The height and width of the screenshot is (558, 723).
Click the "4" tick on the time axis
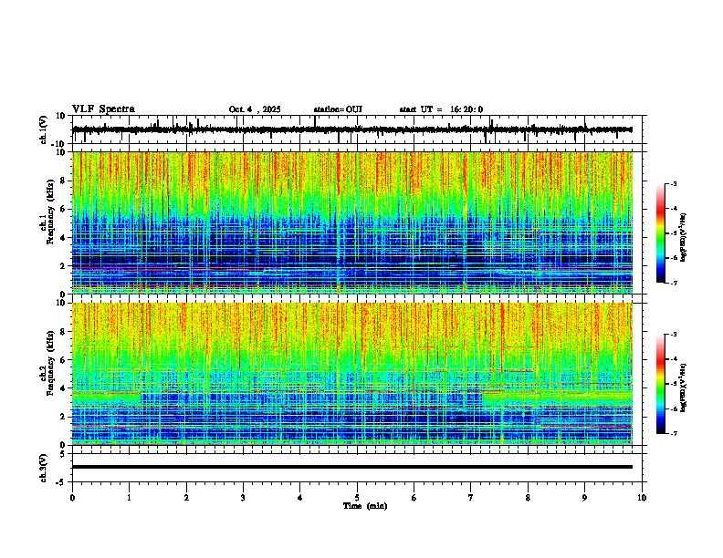click(x=300, y=498)
